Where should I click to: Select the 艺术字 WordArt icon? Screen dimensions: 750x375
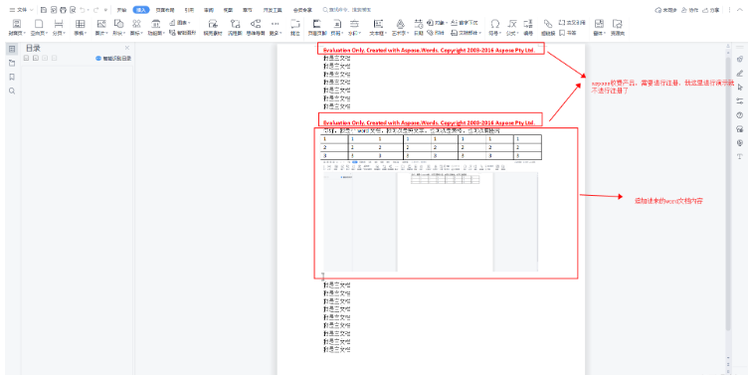click(x=400, y=27)
